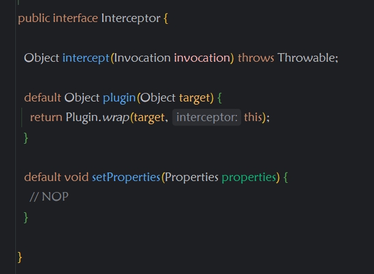Click the lowercase invocation parameter
This screenshot has height=274, width=374.
coord(202,58)
